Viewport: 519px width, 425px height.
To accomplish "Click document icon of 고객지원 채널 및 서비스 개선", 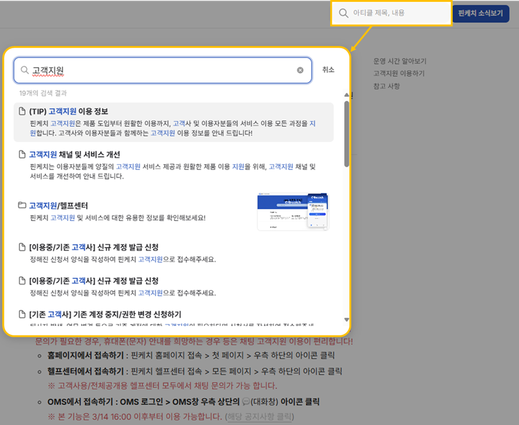I will click(x=22, y=154).
